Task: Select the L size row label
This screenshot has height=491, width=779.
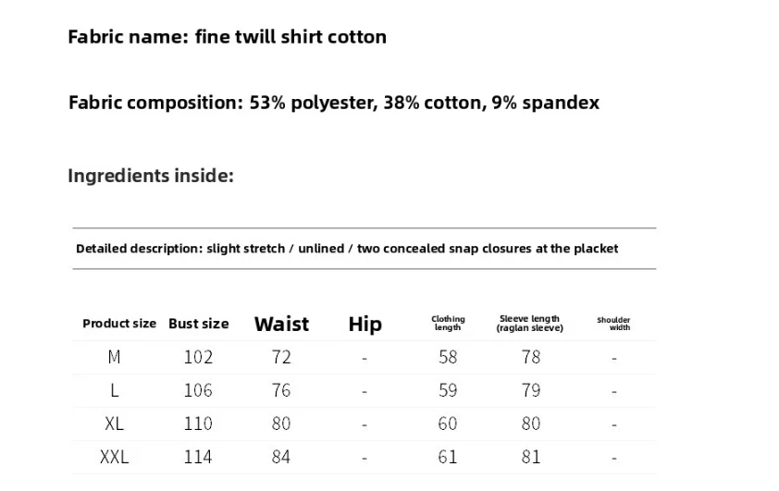Action: pos(115,390)
